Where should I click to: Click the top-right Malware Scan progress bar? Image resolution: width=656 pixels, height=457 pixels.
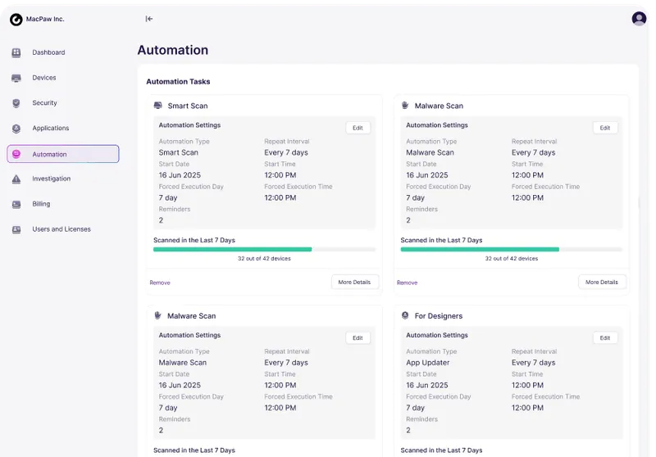(512, 250)
